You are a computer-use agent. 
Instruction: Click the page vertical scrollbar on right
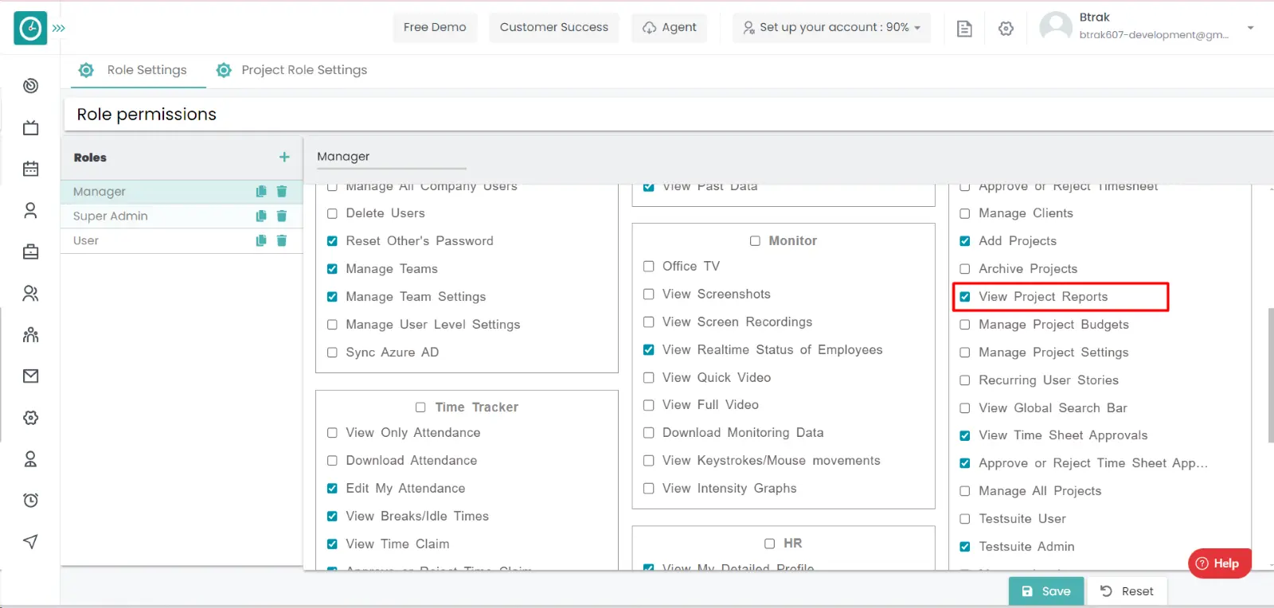1270,374
